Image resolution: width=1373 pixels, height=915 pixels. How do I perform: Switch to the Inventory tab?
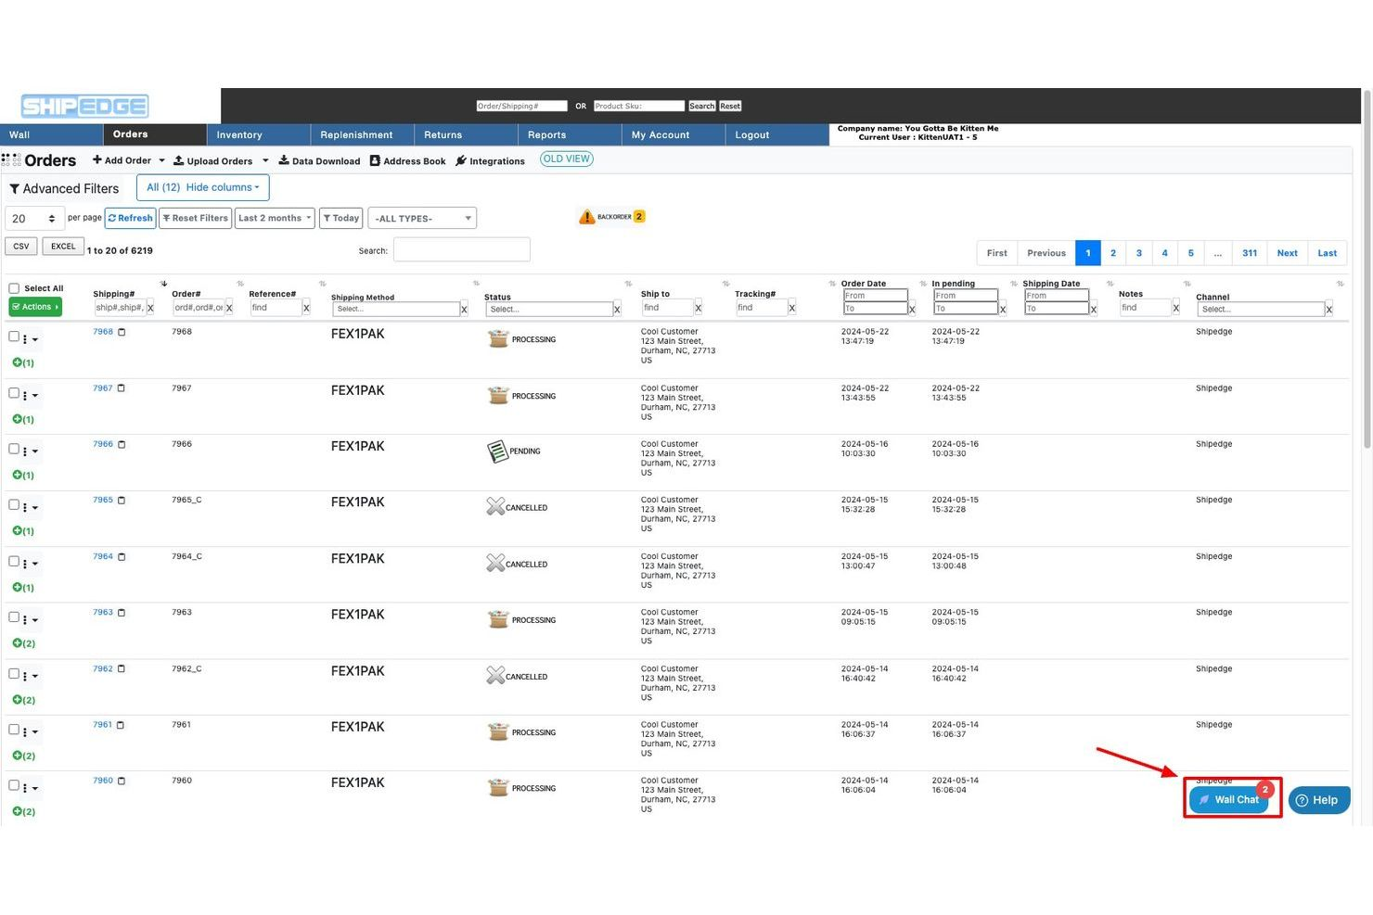[x=239, y=135]
